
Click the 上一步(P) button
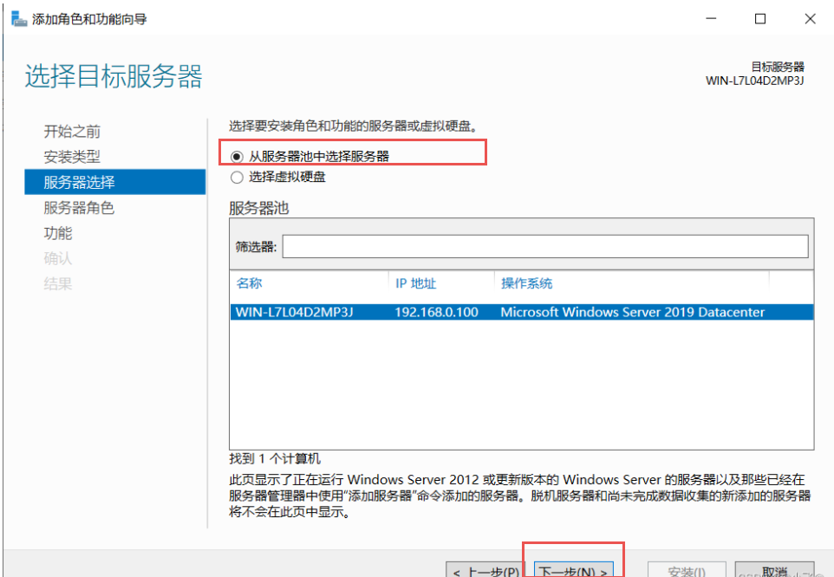[485, 570]
